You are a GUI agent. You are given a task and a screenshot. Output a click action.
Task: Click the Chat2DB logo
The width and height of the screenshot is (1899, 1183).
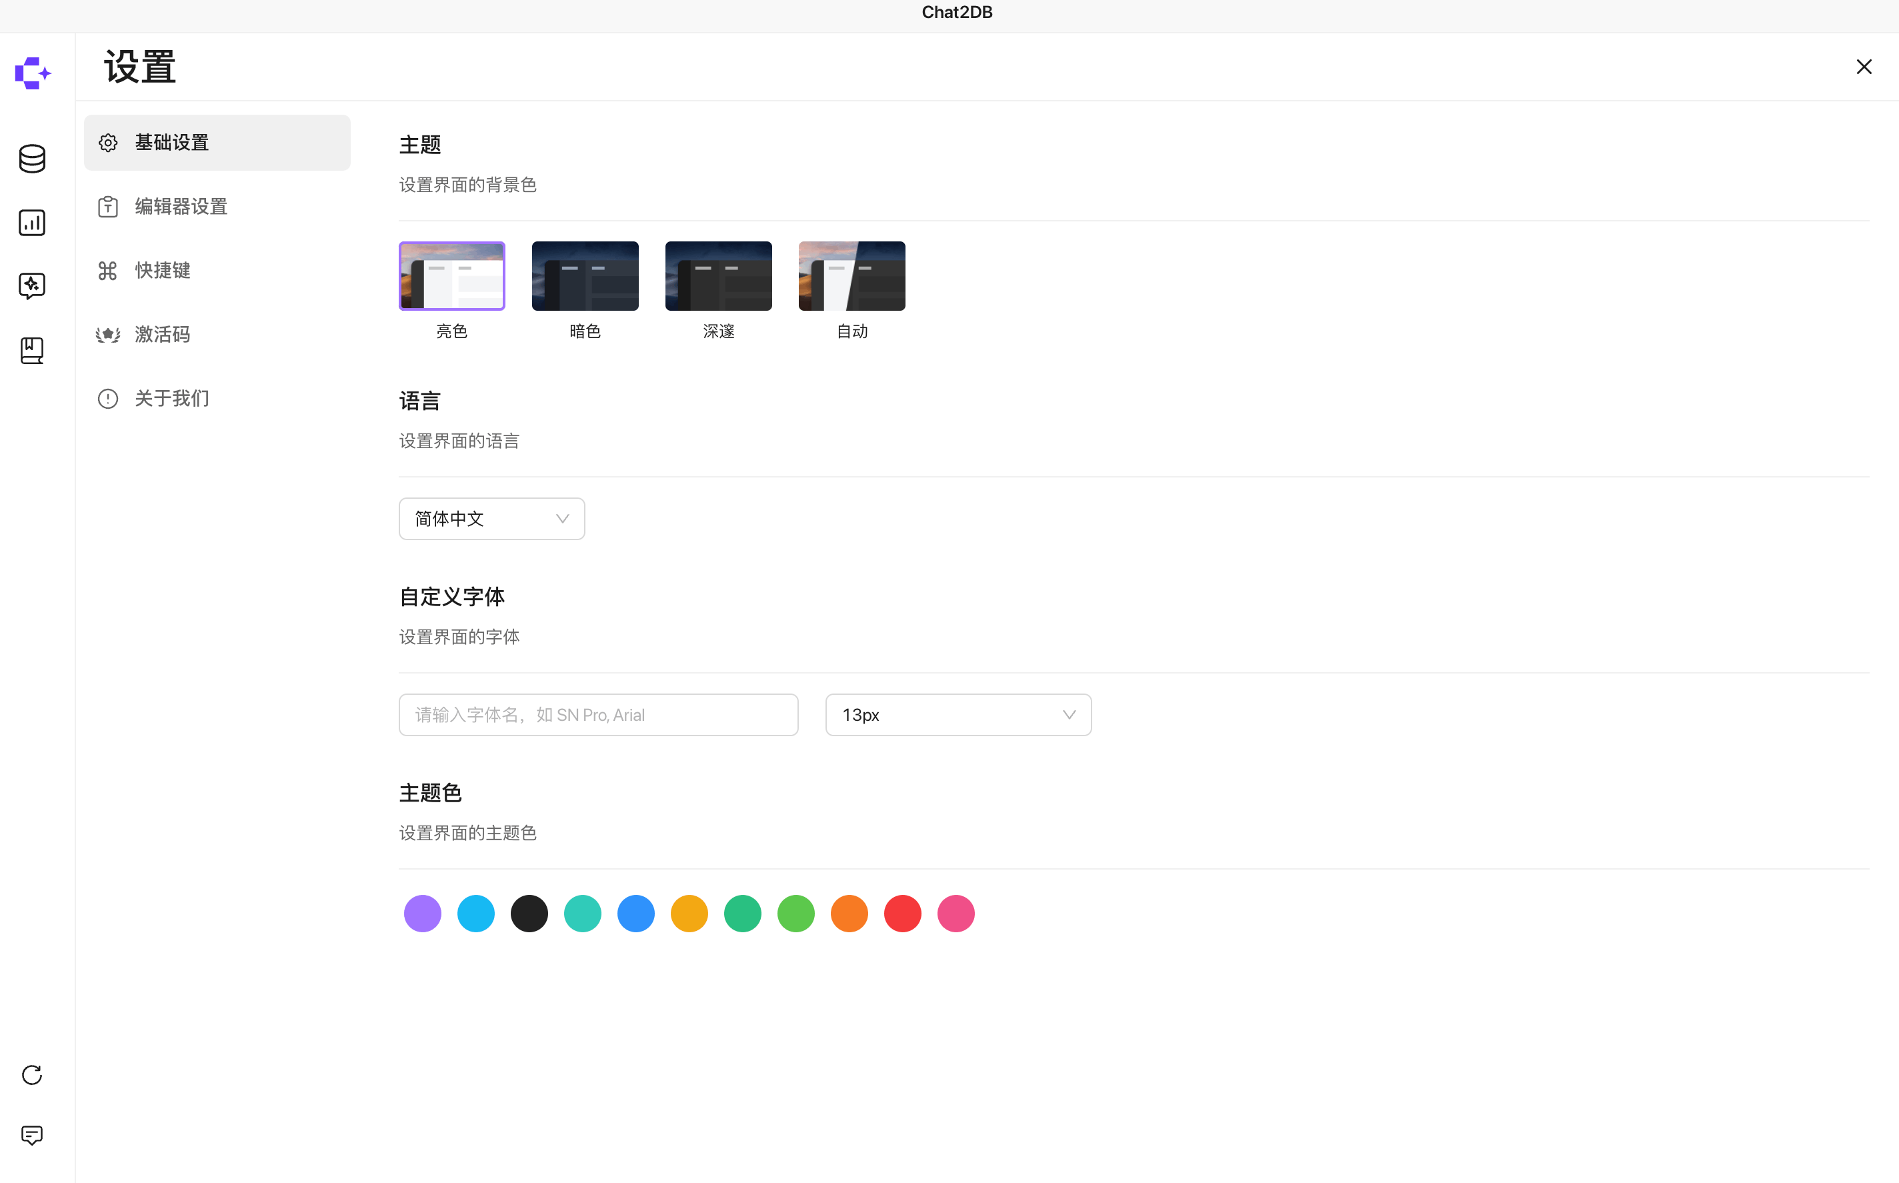pos(32,73)
